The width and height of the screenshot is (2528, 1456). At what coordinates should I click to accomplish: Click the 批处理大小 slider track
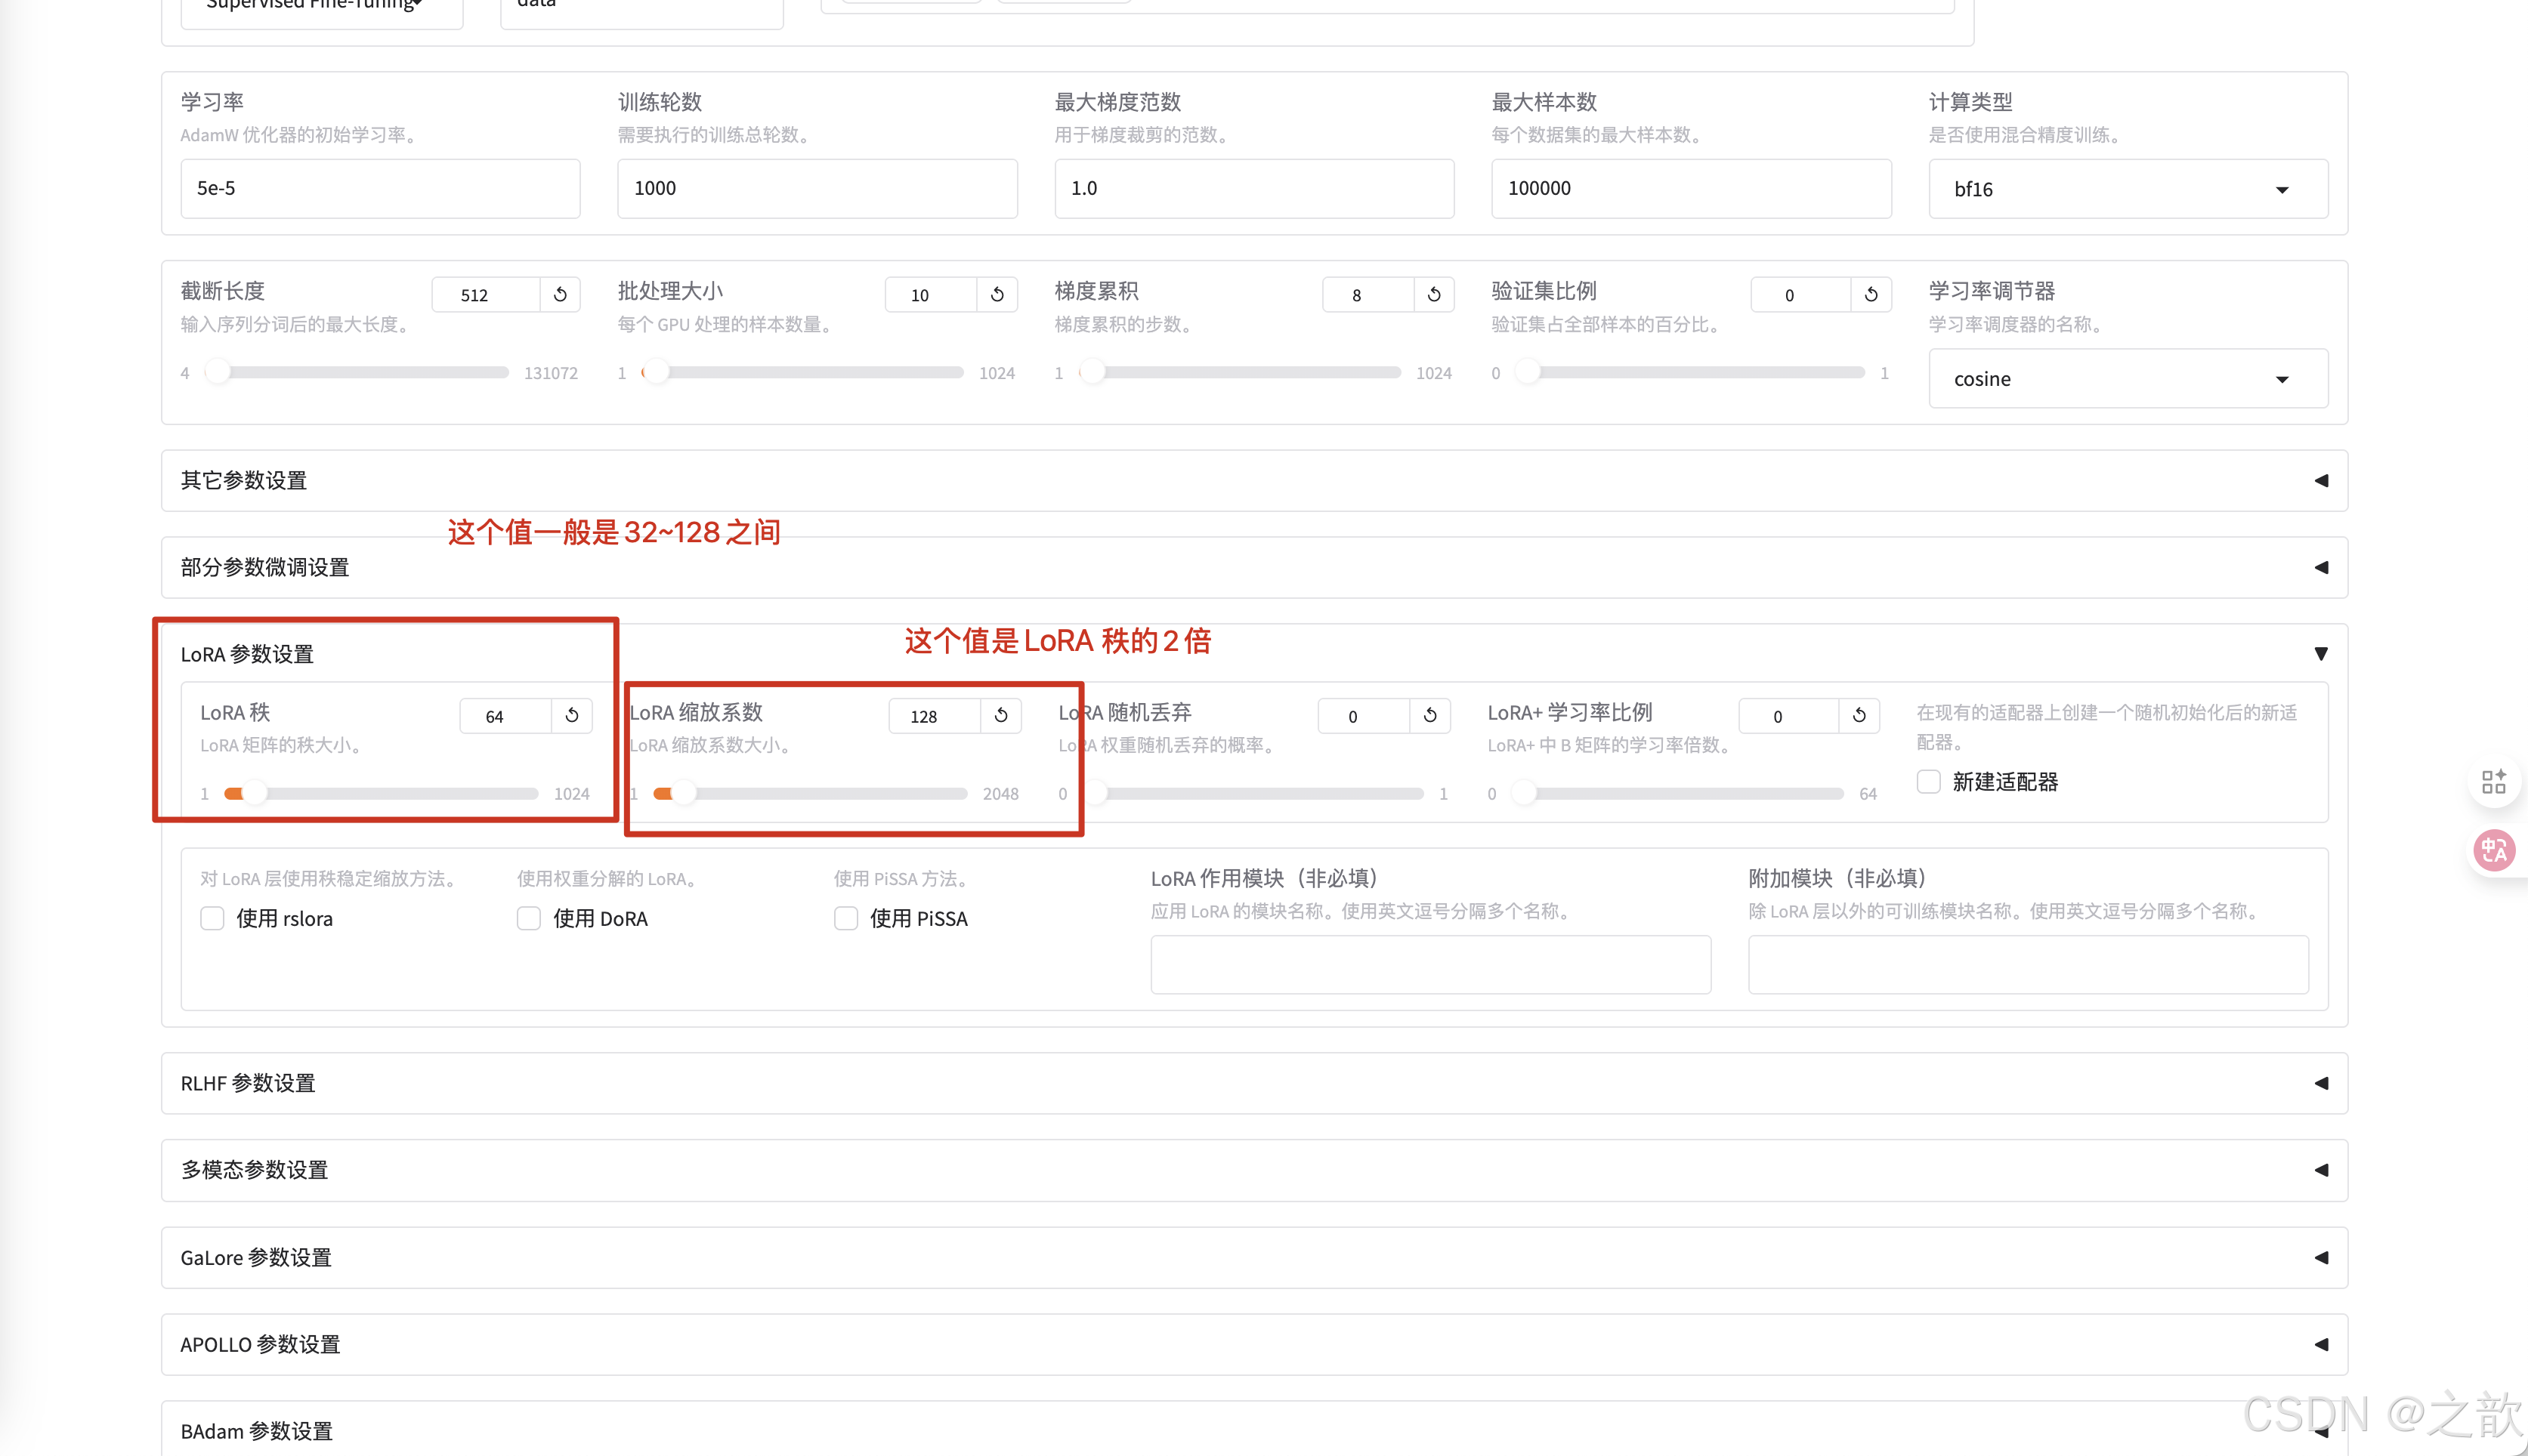point(803,373)
